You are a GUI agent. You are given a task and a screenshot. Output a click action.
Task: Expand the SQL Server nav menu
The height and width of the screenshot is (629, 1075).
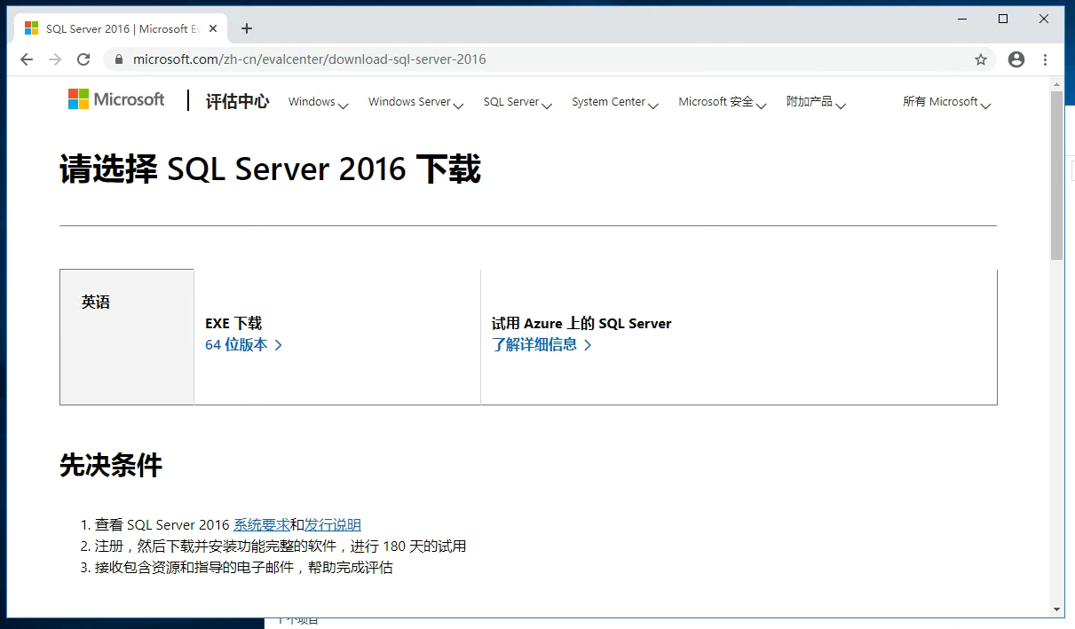tap(518, 102)
